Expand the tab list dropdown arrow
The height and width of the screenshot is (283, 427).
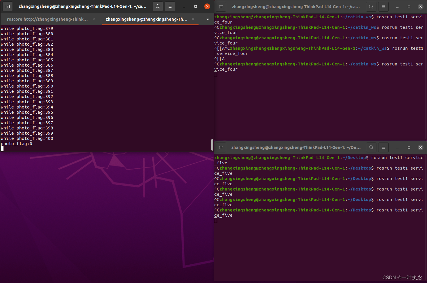pos(208,19)
